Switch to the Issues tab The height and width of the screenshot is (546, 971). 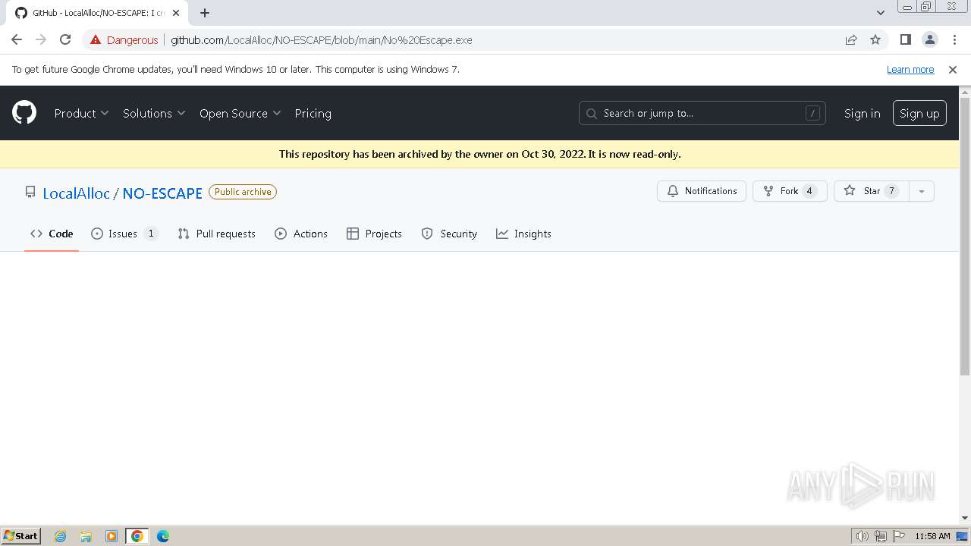pyautogui.click(x=124, y=234)
